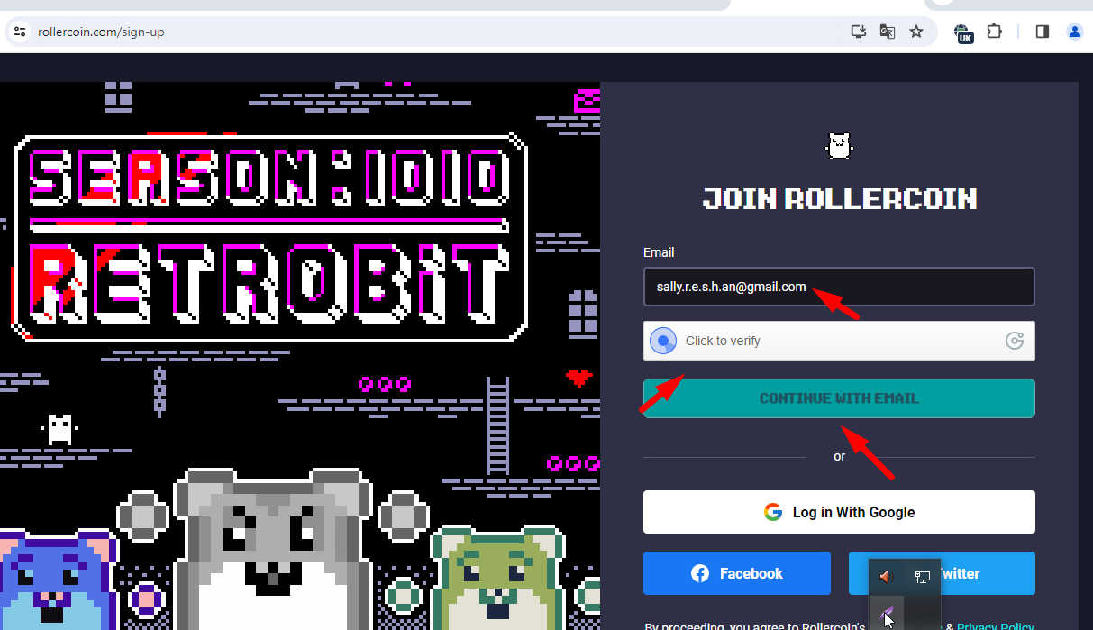
Task: Click the 'Email' field label
Action: (659, 252)
